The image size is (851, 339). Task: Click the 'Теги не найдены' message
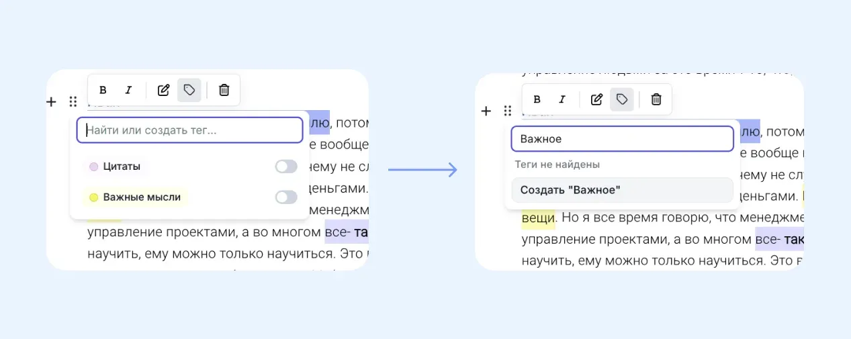click(x=557, y=164)
